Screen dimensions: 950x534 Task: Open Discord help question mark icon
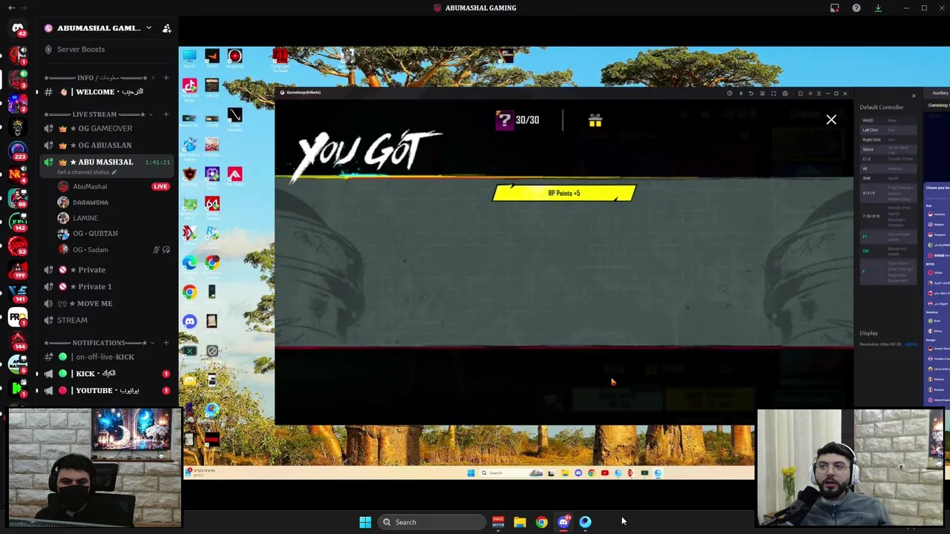tap(856, 8)
